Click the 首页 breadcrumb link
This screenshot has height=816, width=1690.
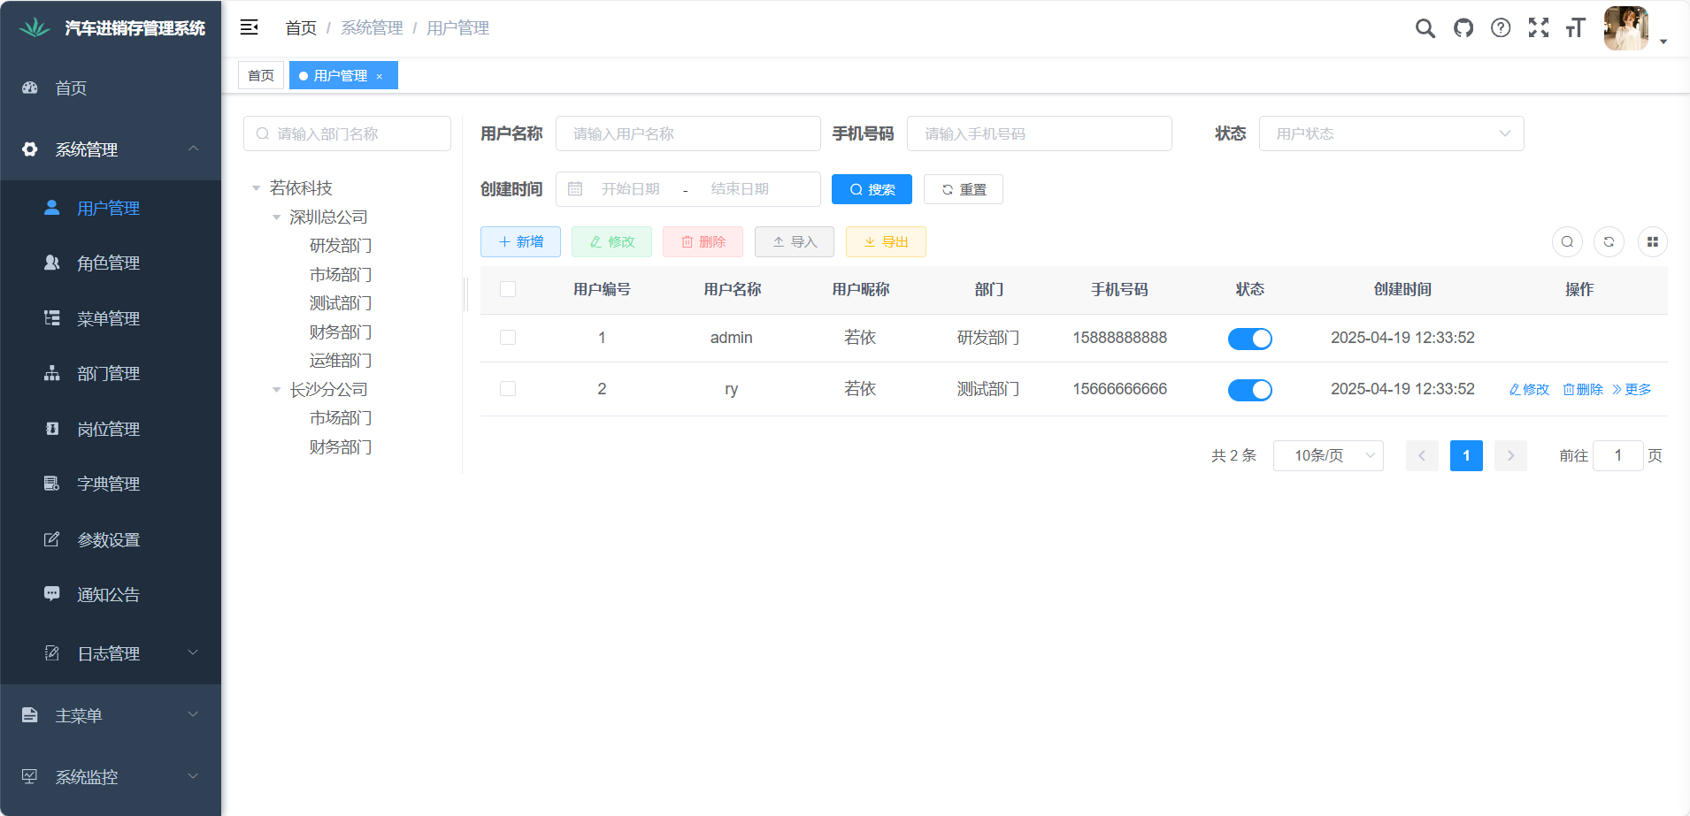coord(301,28)
